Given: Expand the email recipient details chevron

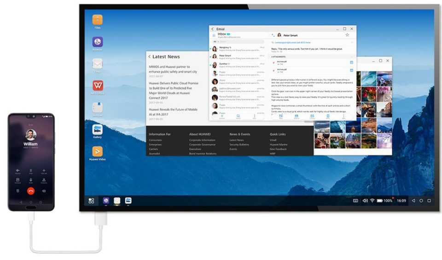Looking at the screenshot, I should pyautogui.click(x=352, y=42).
